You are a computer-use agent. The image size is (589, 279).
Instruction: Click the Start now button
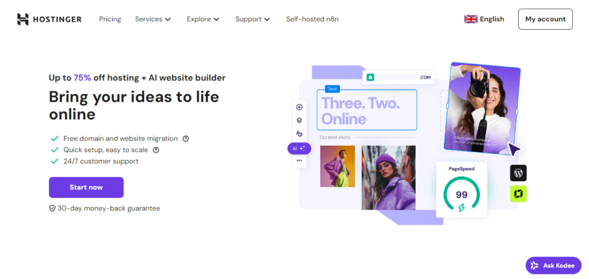click(x=86, y=188)
